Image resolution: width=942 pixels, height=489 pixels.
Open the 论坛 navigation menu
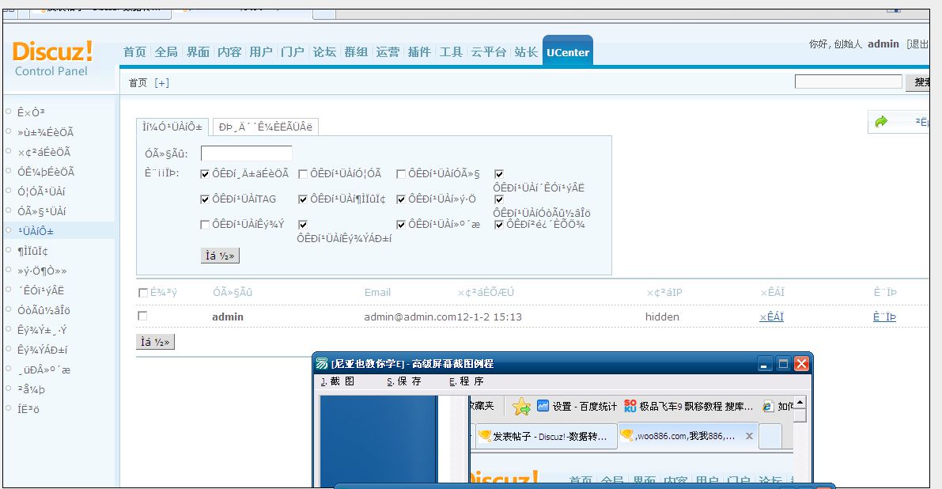(324, 52)
